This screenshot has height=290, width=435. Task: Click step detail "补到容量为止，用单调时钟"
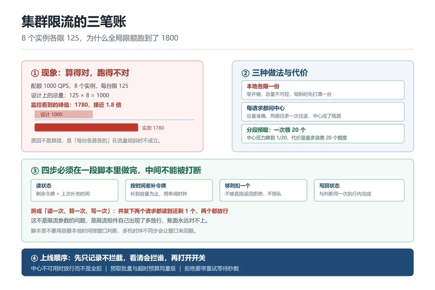pos(159,194)
